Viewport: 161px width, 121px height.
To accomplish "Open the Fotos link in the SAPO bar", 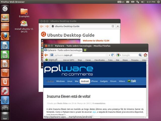I will [x=110, y=60].
